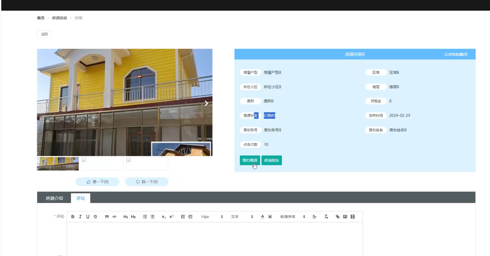Insert a hyperlink in the comment editor
490x256 pixels.
pos(337,217)
